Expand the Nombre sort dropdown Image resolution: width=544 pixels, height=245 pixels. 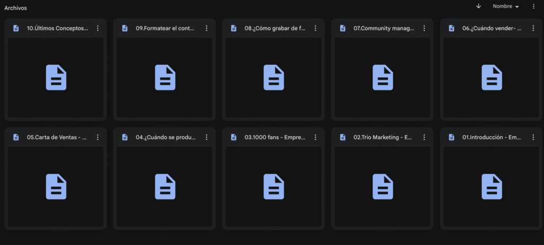pos(505,6)
